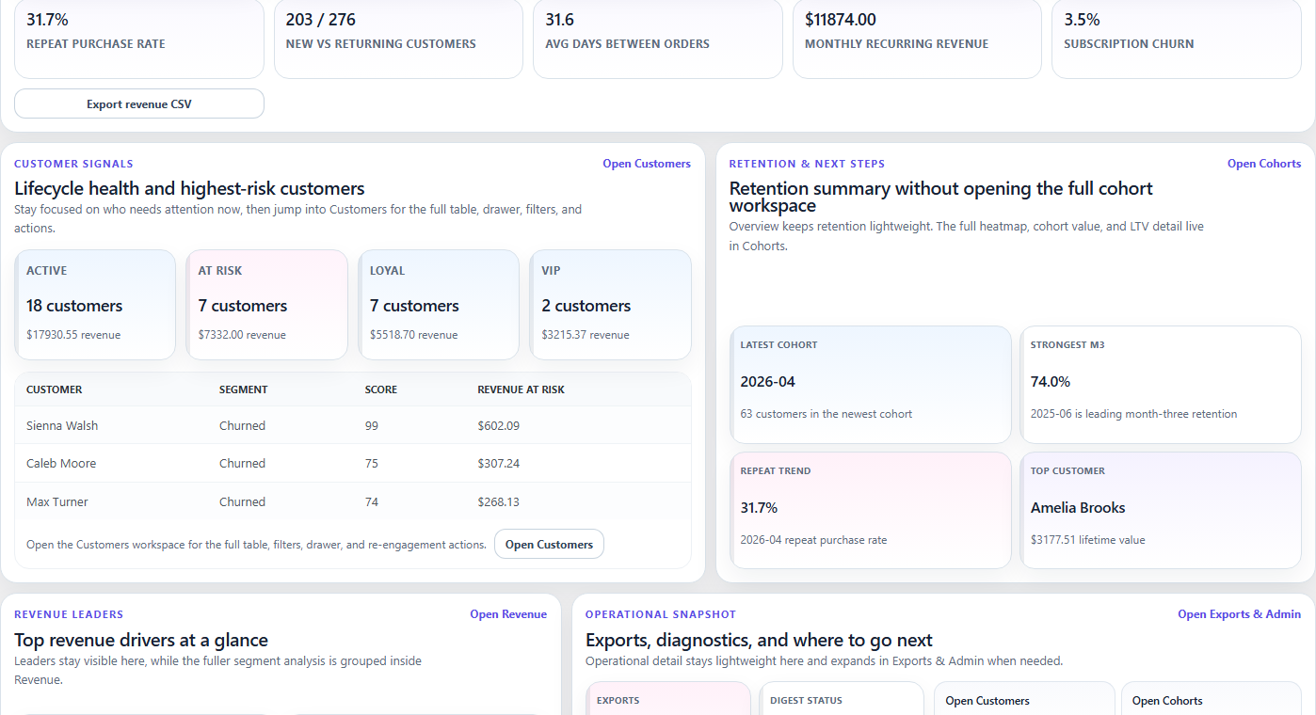Click the VIP segment card
This screenshot has height=715, width=1316.
[x=611, y=304]
